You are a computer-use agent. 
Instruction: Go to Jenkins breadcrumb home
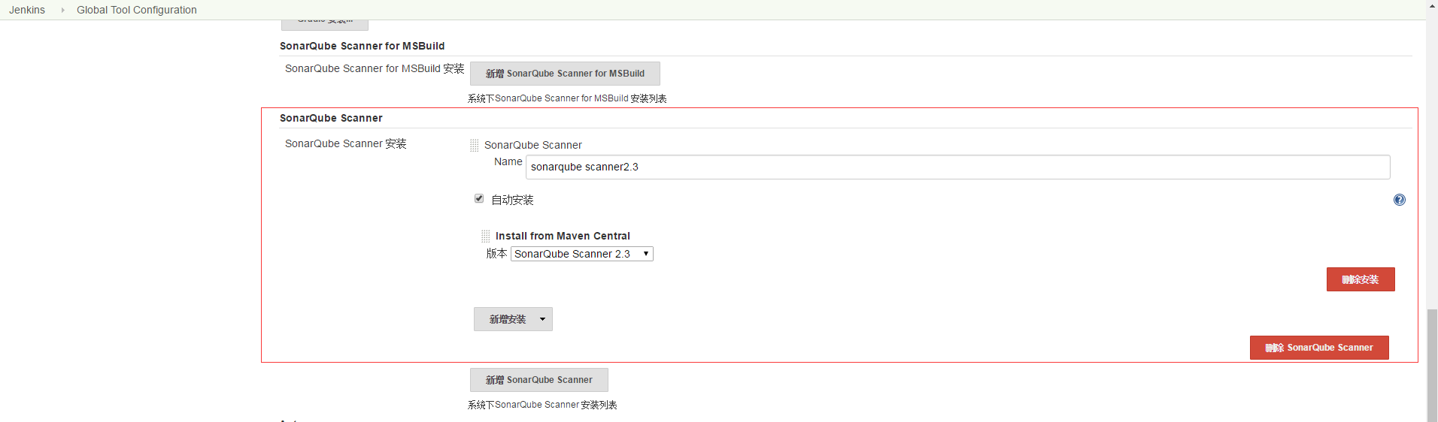click(x=27, y=10)
